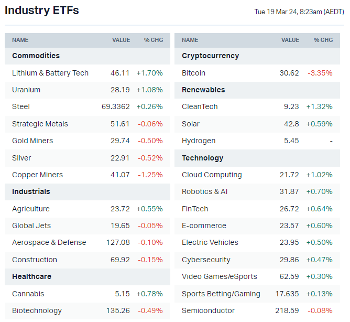Click the Gold Miners ETF name

[x=32, y=141]
